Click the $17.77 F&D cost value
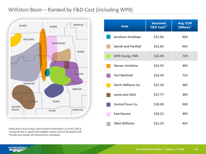 [159, 94]
